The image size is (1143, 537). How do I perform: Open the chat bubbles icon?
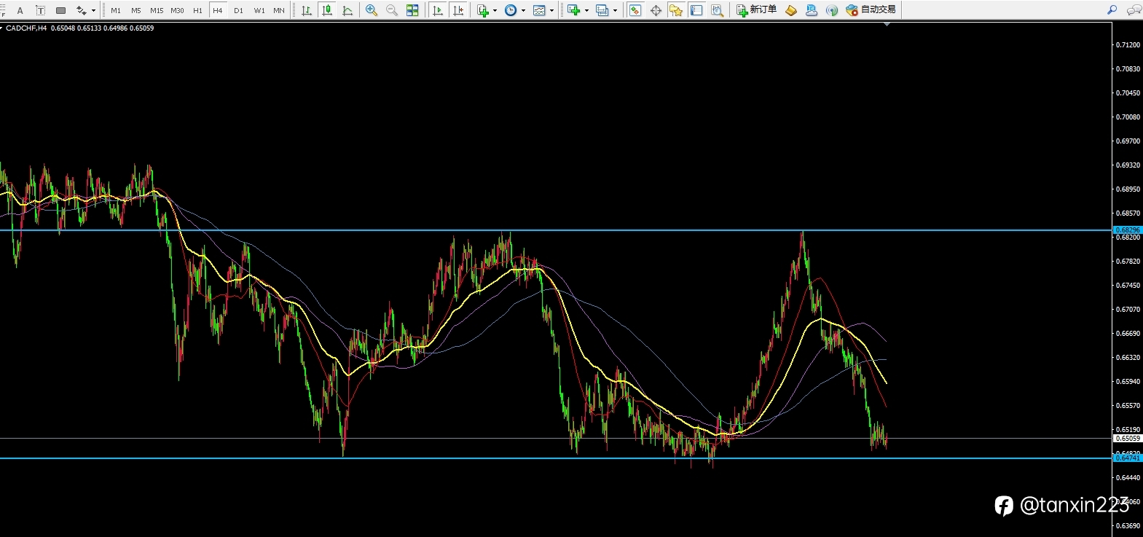pyautogui.click(x=1134, y=10)
